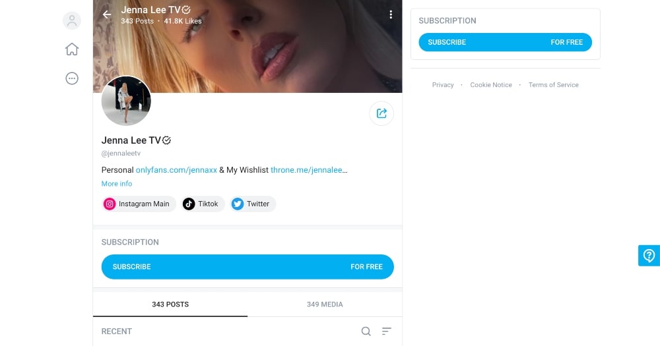Click the sidebar user avatar icon
This screenshot has height=346, width=660.
click(x=72, y=20)
